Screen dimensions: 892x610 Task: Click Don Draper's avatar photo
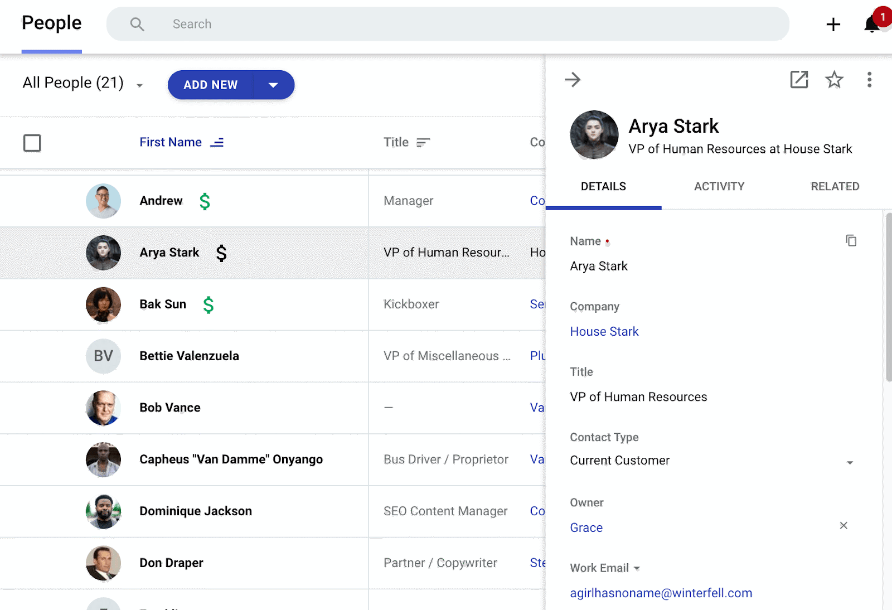click(x=103, y=563)
